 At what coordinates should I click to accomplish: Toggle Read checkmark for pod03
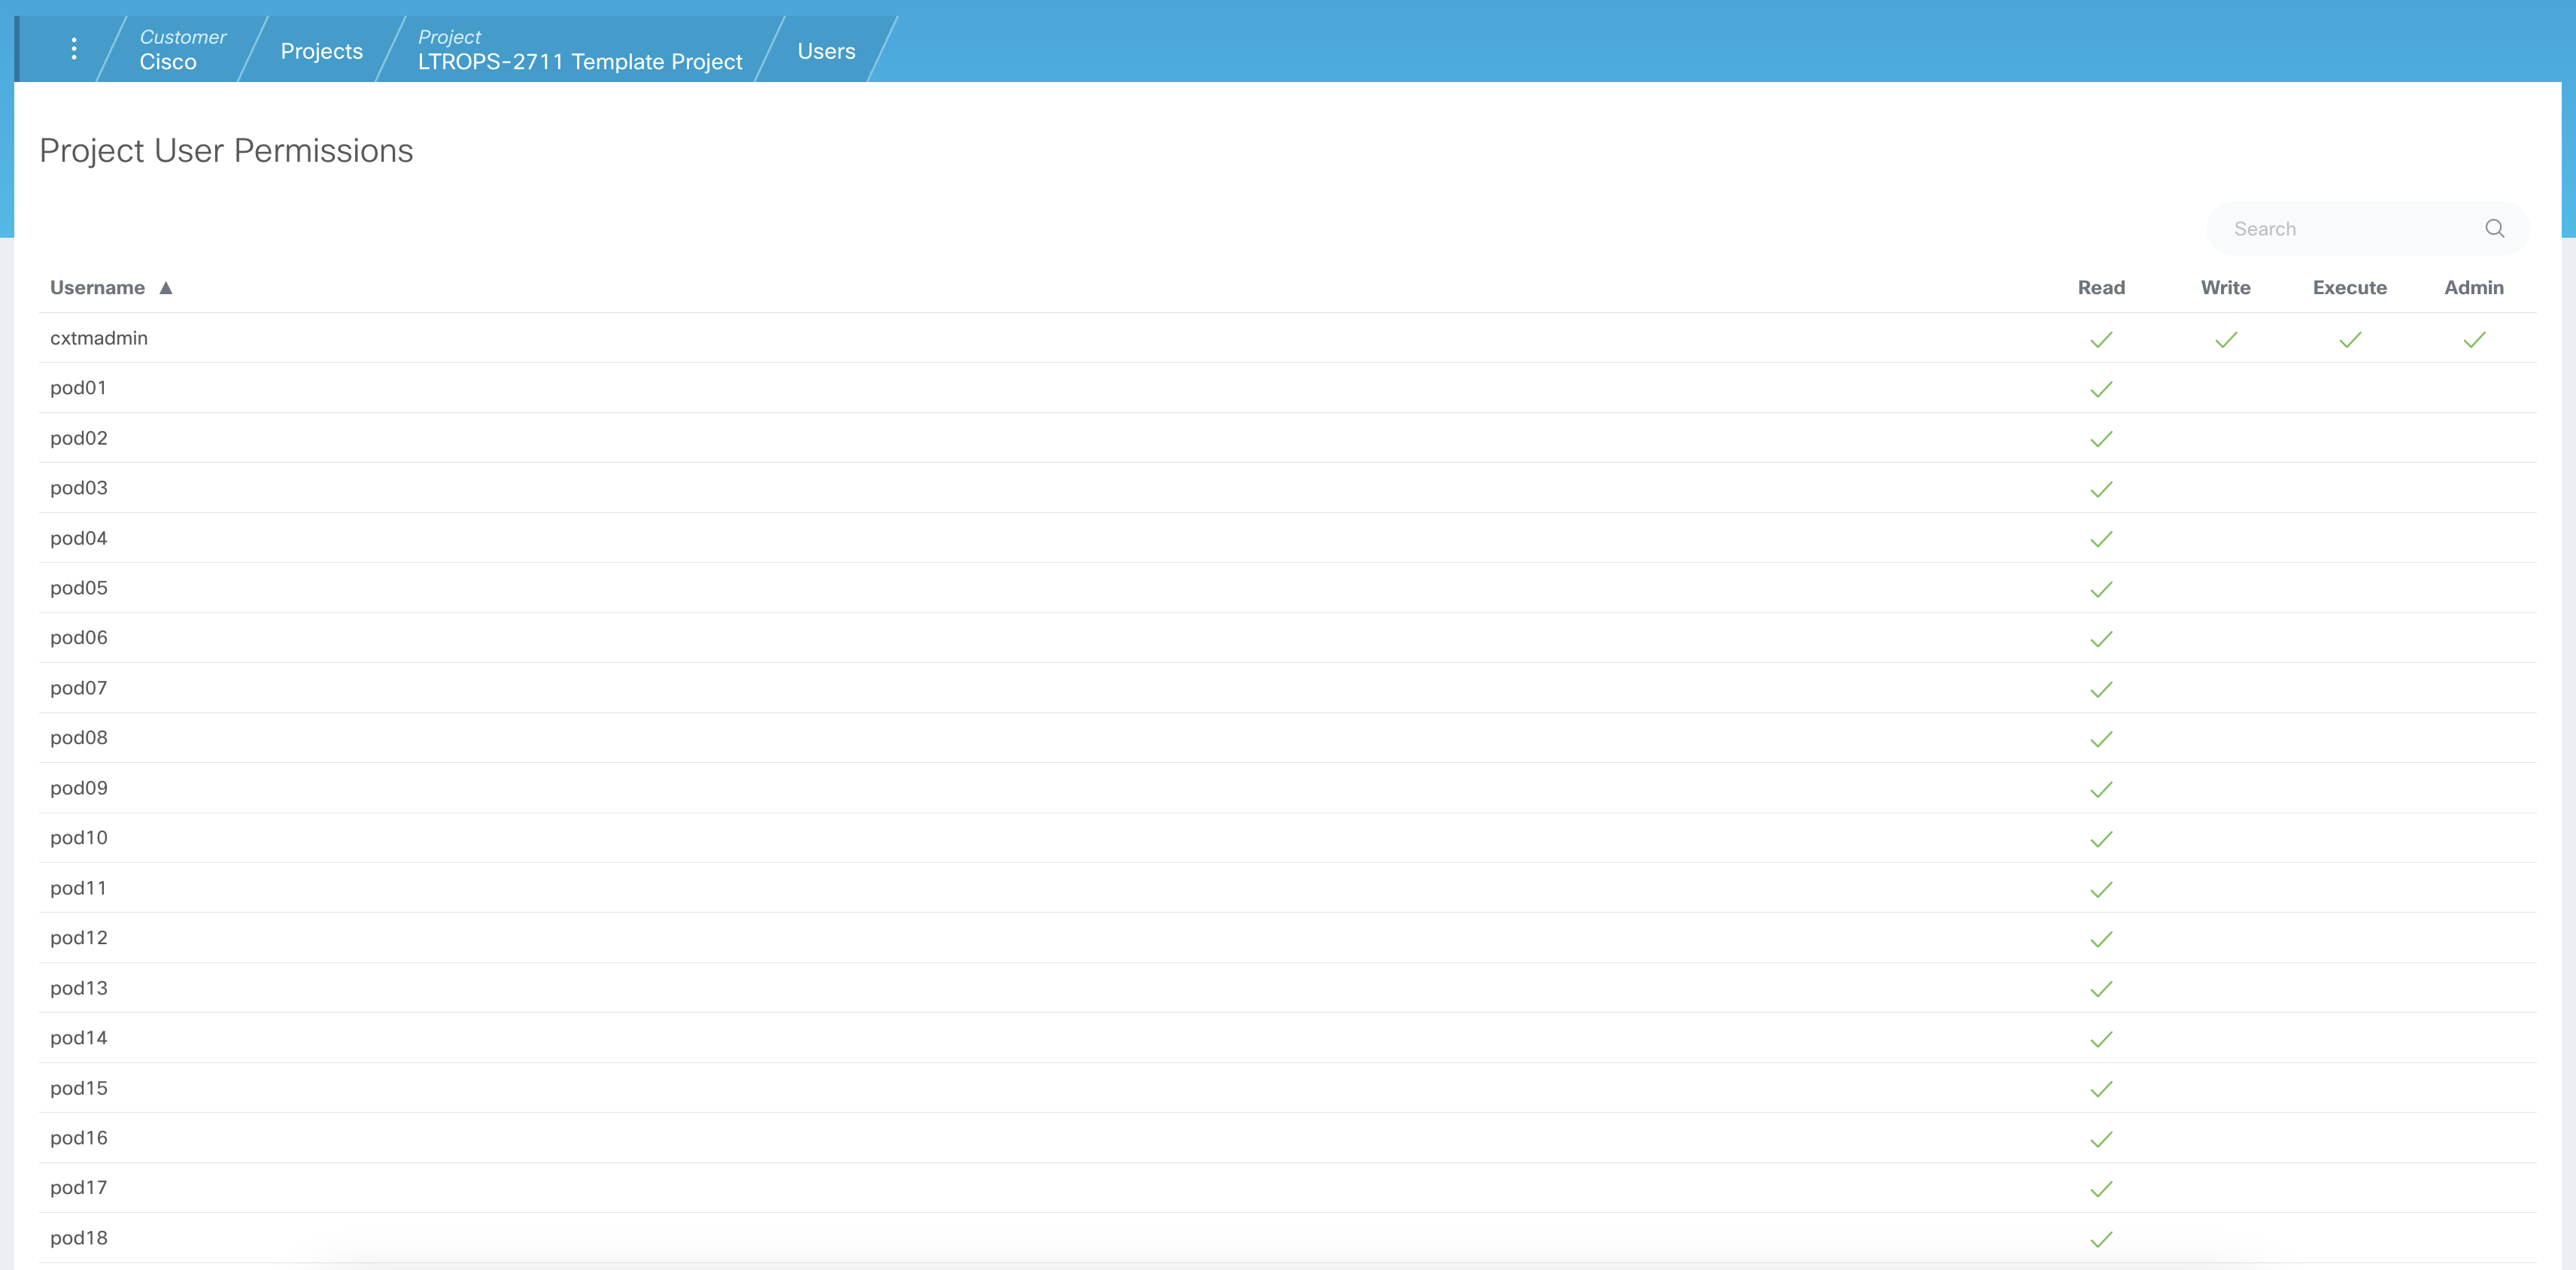(x=2101, y=490)
